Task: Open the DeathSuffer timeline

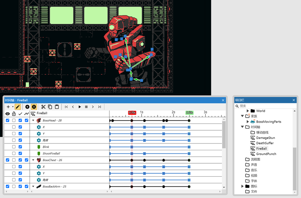Action: 265,143
